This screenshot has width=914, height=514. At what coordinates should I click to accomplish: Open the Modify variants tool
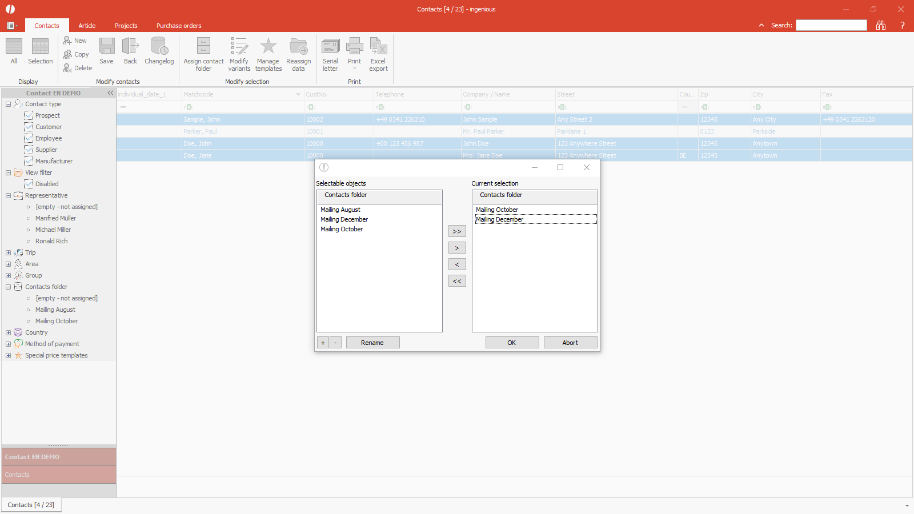tap(239, 47)
